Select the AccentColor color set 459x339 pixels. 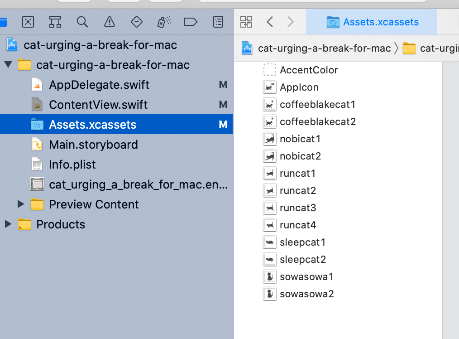(309, 70)
